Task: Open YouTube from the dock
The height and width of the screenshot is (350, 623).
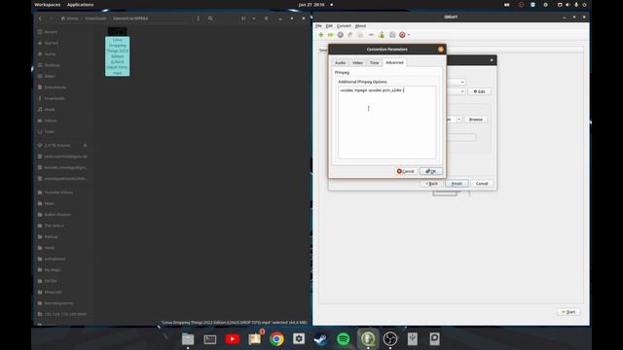Action: (x=233, y=339)
